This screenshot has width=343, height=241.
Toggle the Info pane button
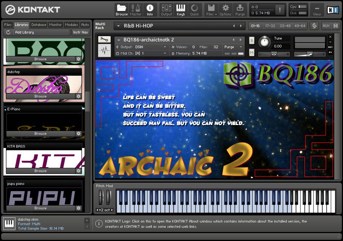tap(150, 10)
